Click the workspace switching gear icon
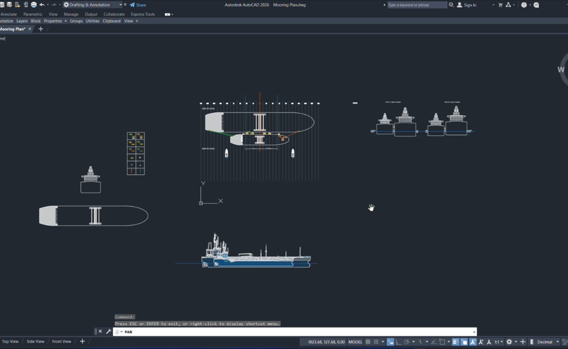The image size is (568, 349). pyautogui.click(x=509, y=342)
